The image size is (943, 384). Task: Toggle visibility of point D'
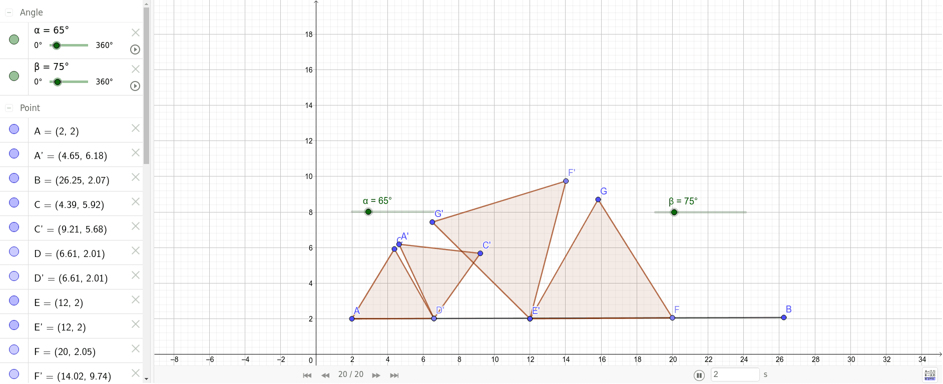(14, 276)
